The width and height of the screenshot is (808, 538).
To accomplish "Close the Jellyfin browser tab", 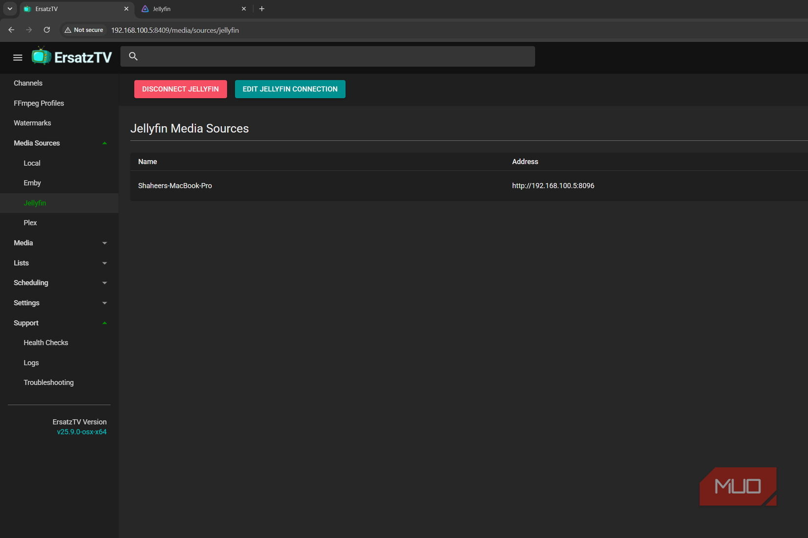I will (x=244, y=9).
